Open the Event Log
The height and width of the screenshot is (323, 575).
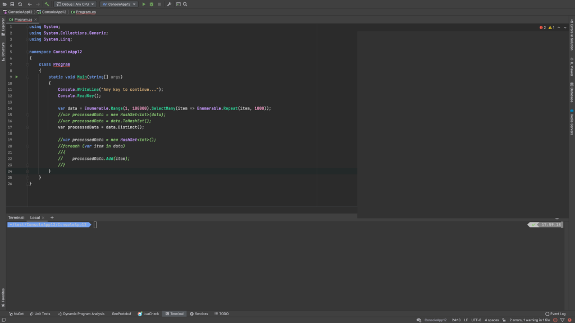555,314
